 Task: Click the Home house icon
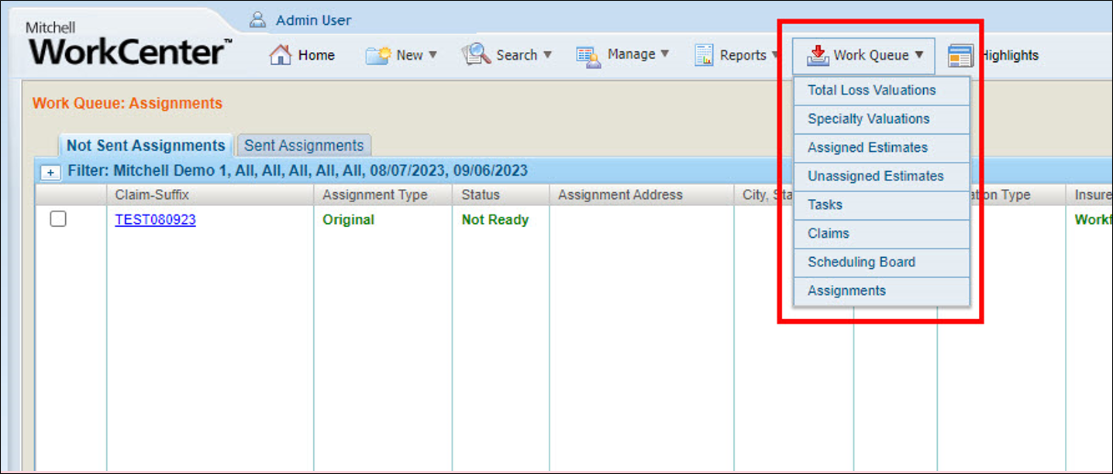click(280, 55)
